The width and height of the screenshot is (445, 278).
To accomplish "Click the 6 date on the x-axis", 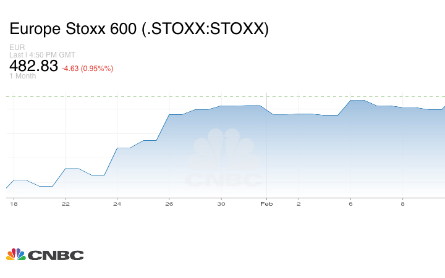I will [350, 204].
